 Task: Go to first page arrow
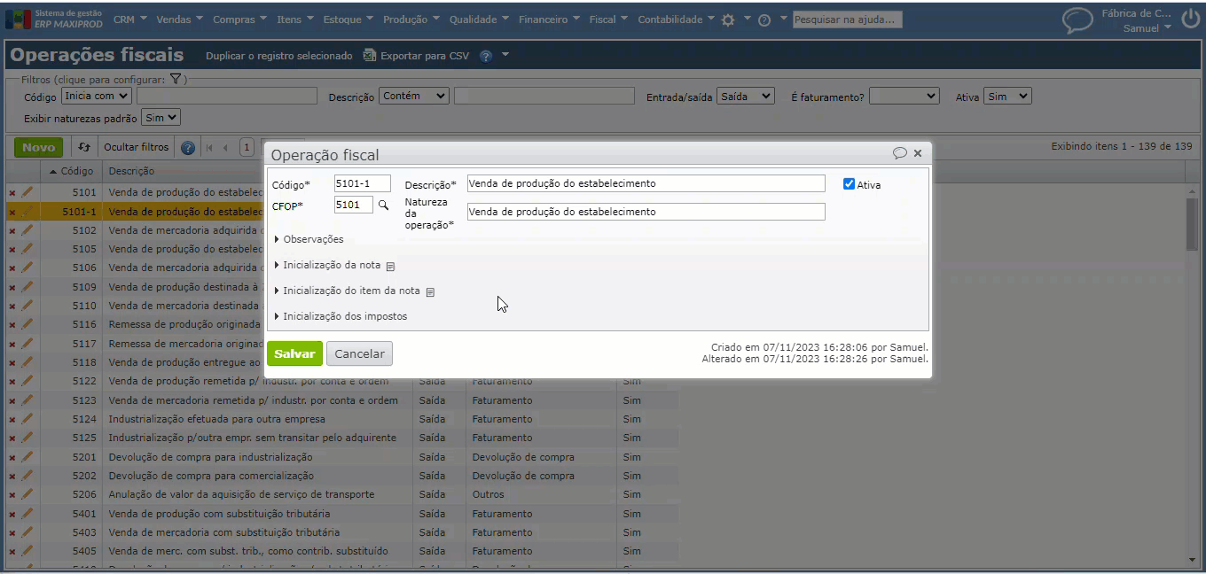(x=210, y=148)
